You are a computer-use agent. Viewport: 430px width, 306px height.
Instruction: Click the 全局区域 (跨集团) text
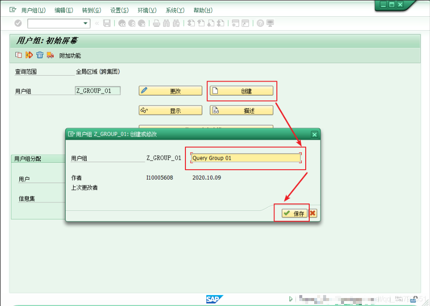(x=98, y=72)
